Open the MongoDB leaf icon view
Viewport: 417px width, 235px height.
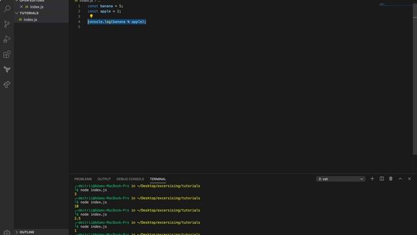(x=7, y=70)
